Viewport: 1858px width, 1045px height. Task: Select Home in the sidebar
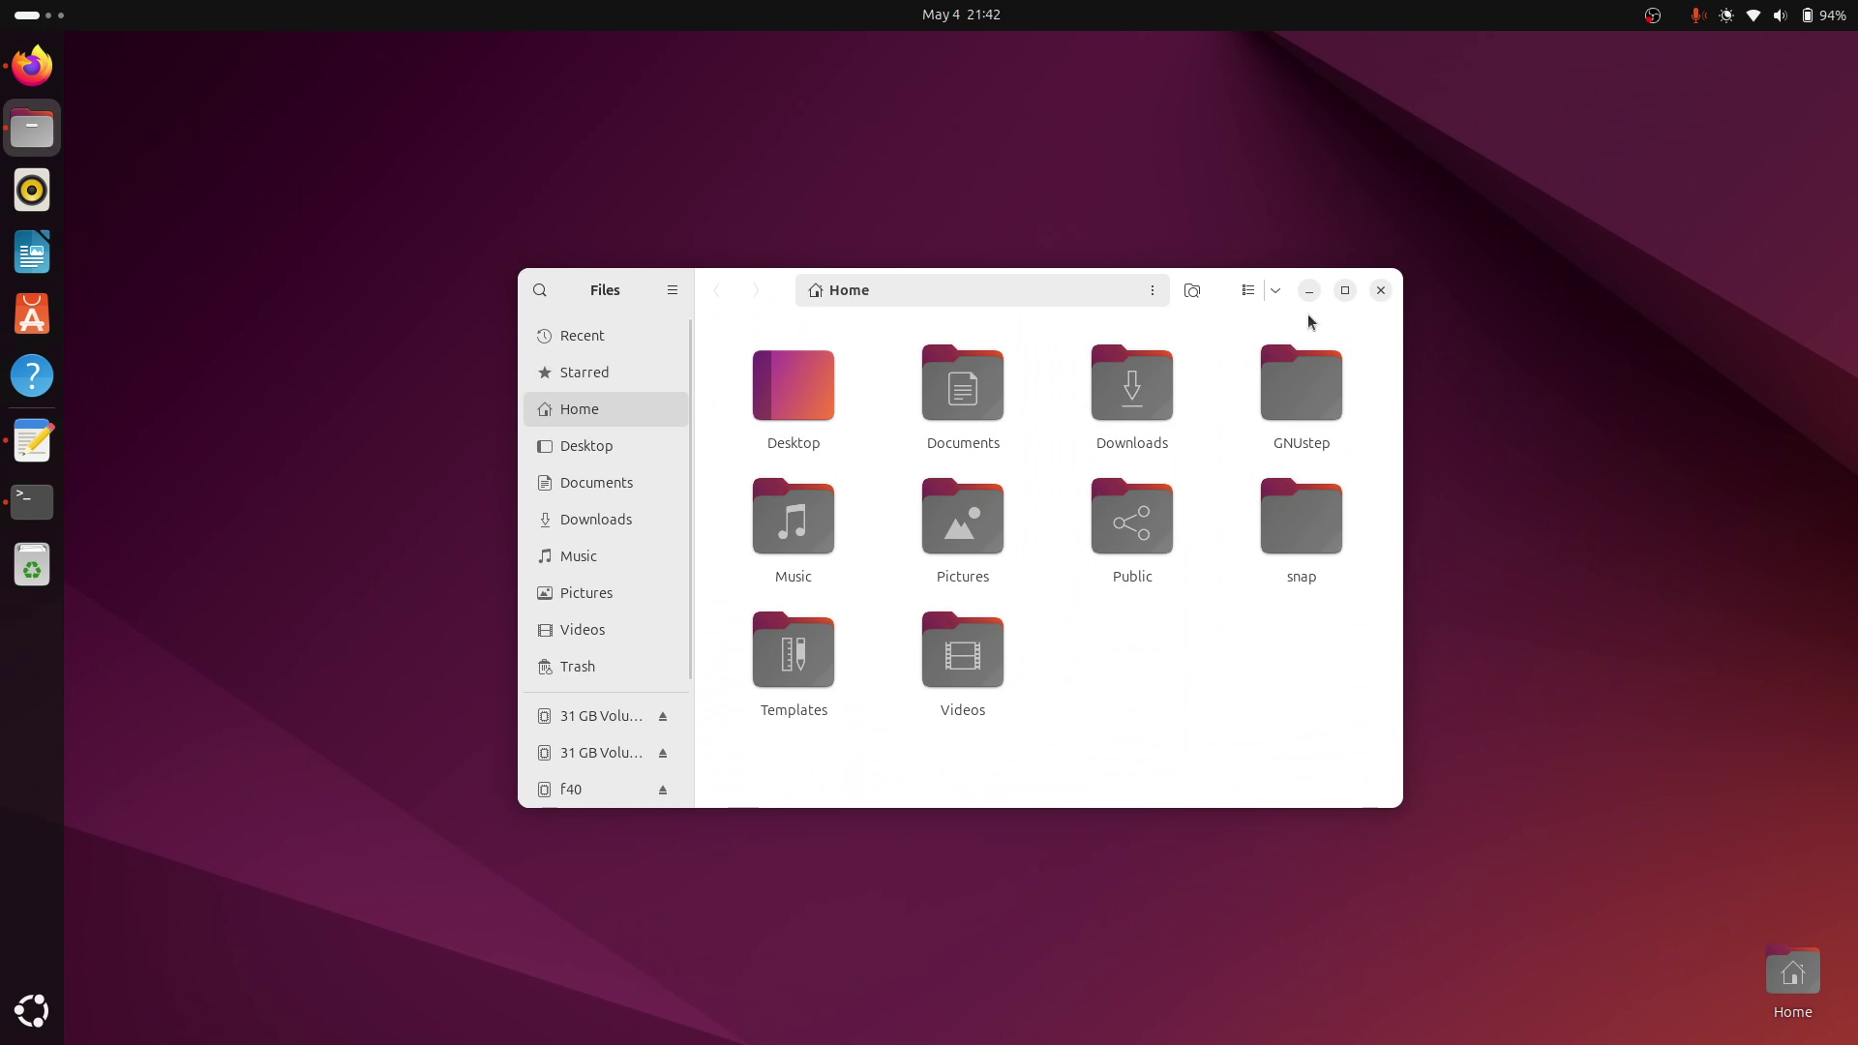pos(606,409)
